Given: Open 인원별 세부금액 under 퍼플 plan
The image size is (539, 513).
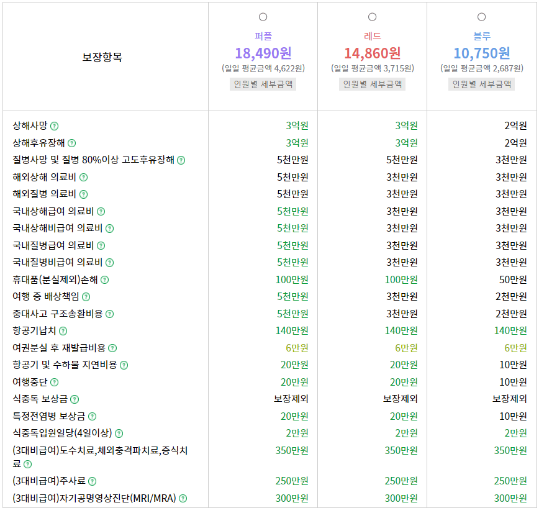Looking at the screenshot, I should (263, 84).
